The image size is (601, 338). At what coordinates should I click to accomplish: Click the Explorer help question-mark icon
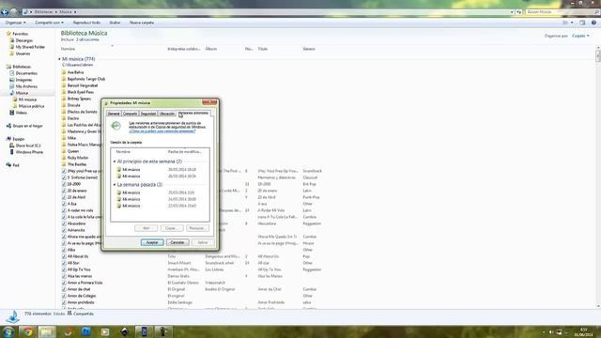[593, 23]
